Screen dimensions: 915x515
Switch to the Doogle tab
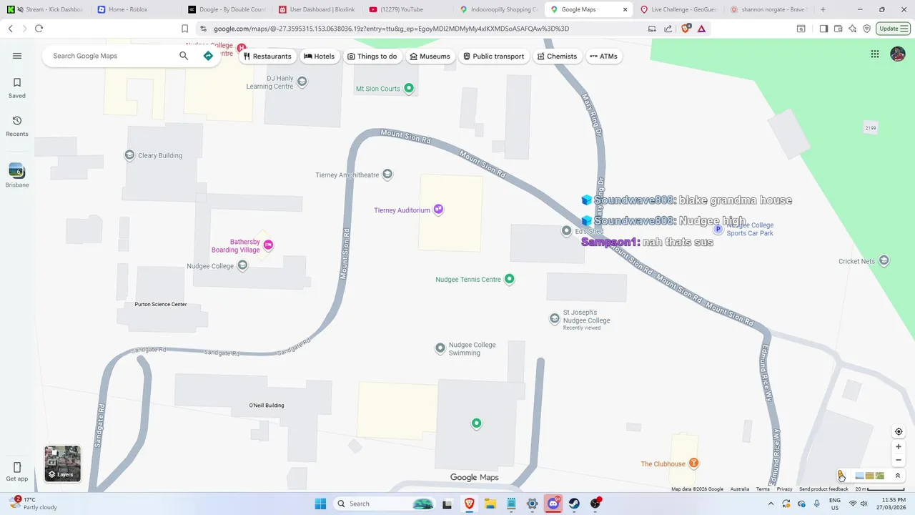click(227, 9)
